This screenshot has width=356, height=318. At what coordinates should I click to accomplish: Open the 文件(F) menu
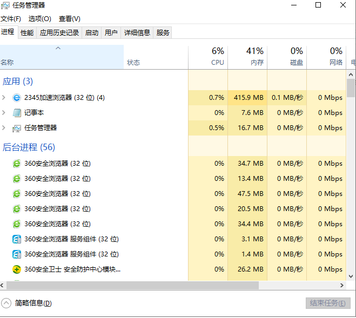click(11, 19)
